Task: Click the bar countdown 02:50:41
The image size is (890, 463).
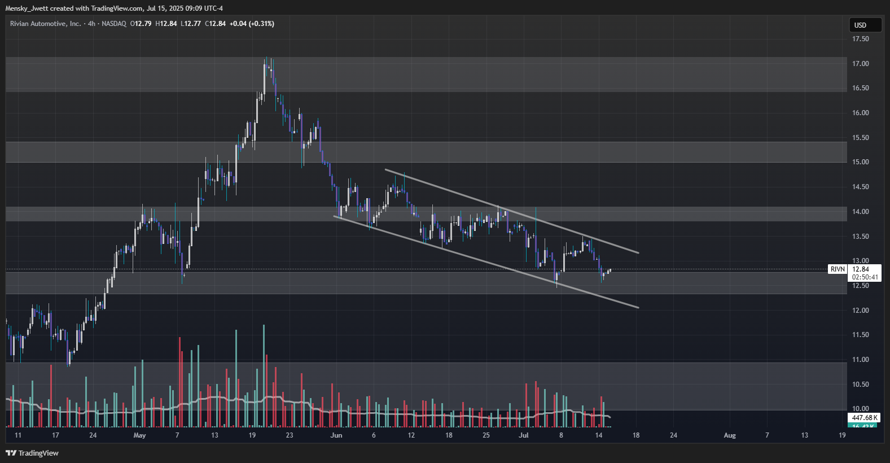Action: (x=865, y=277)
